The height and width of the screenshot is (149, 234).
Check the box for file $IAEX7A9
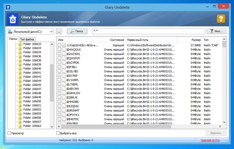click(59, 88)
